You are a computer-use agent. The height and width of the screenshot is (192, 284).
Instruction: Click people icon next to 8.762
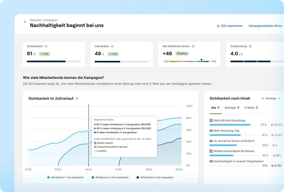[272, 166]
